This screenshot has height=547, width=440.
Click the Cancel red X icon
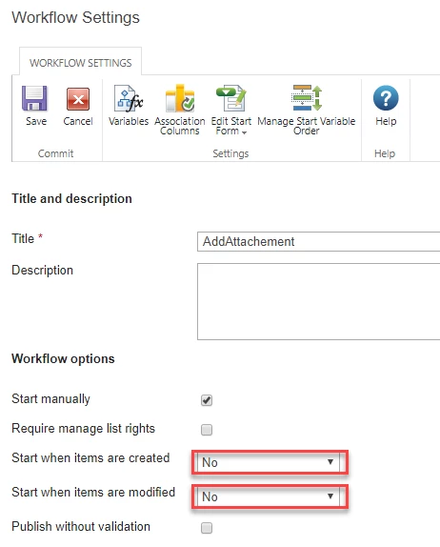click(78, 99)
